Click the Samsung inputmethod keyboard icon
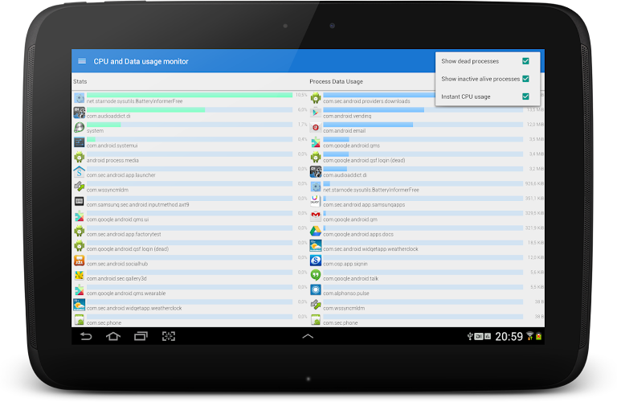 (79, 201)
